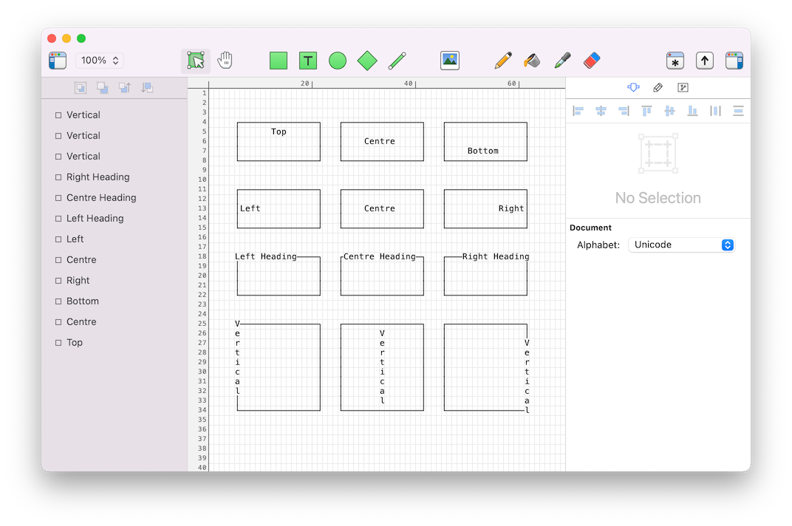Click the Centre Heading box on canvas
Image resolution: width=792 pixels, height=526 pixels.
point(382,276)
